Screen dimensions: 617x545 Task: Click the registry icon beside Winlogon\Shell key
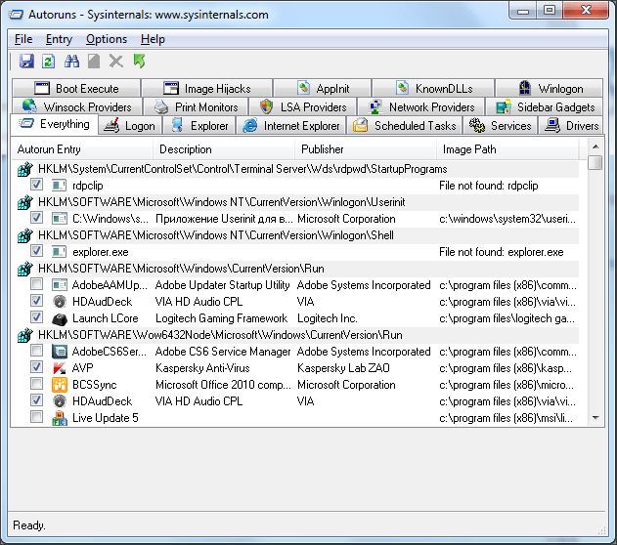[24, 235]
